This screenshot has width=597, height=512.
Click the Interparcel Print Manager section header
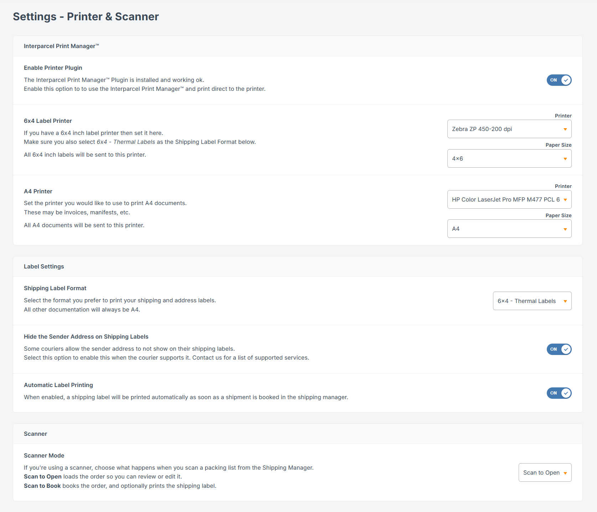(x=61, y=46)
